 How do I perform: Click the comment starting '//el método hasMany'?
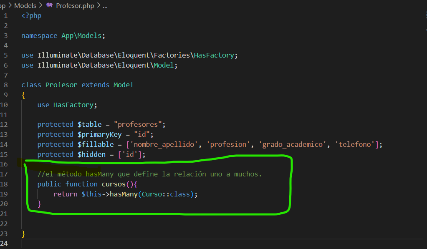(x=149, y=174)
